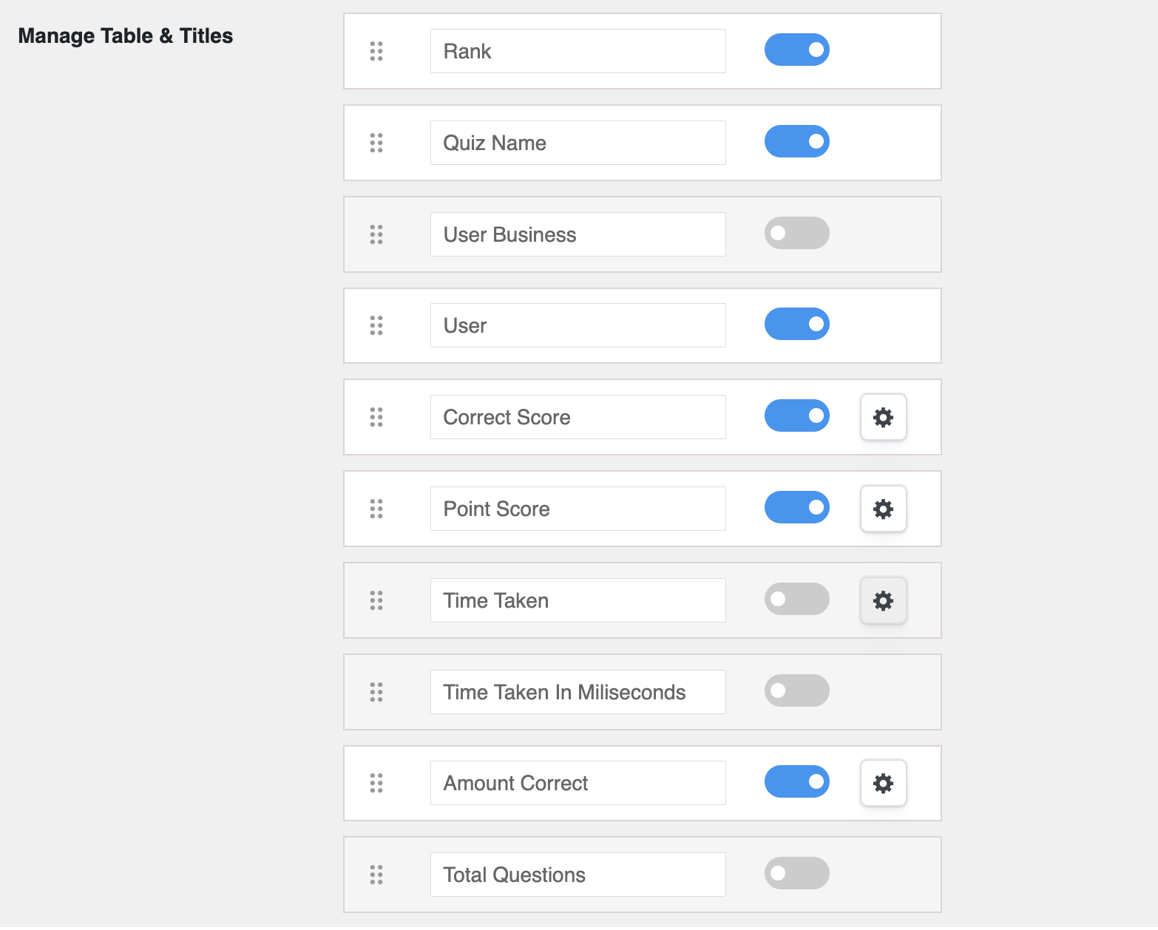Screen dimensions: 1158x930
Task: Click the Correct Score title field
Action: pyautogui.click(x=578, y=417)
